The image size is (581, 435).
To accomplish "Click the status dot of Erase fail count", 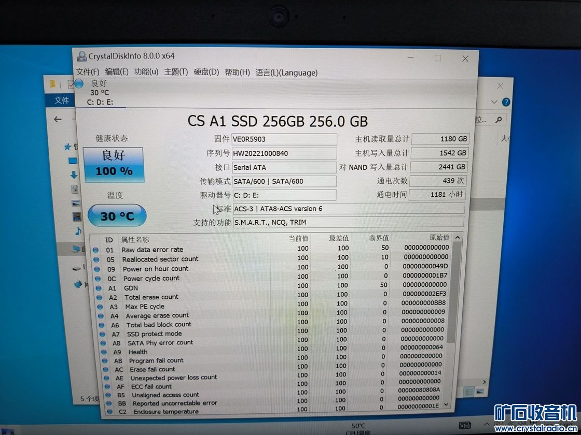I will click(105, 370).
